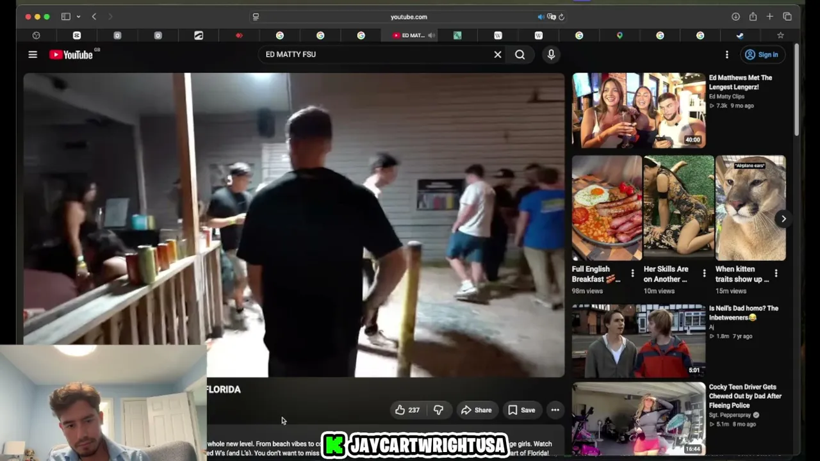Screen dimensions: 820x461
Task: Open the 'Ed Matthews Met The Lengest Lengerz!' title
Action: coord(740,83)
